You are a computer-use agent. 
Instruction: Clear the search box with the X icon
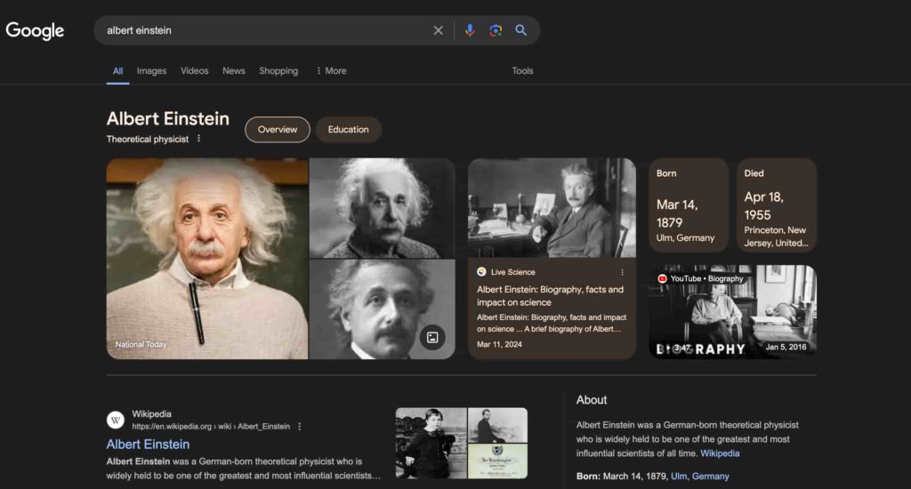click(438, 30)
